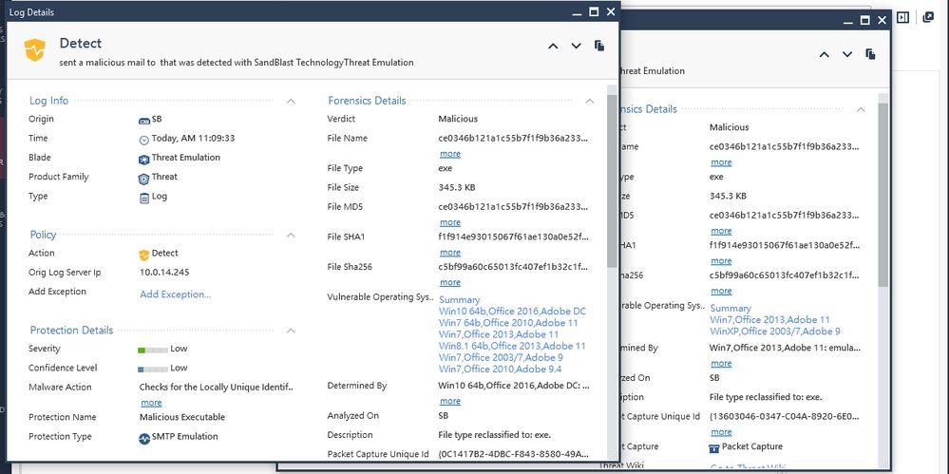
Task: Click the Malicious verdict in the front window
Action: [x=458, y=119]
